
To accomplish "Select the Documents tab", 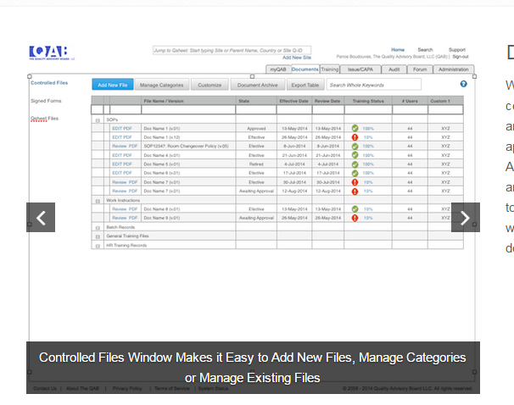I will [304, 69].
